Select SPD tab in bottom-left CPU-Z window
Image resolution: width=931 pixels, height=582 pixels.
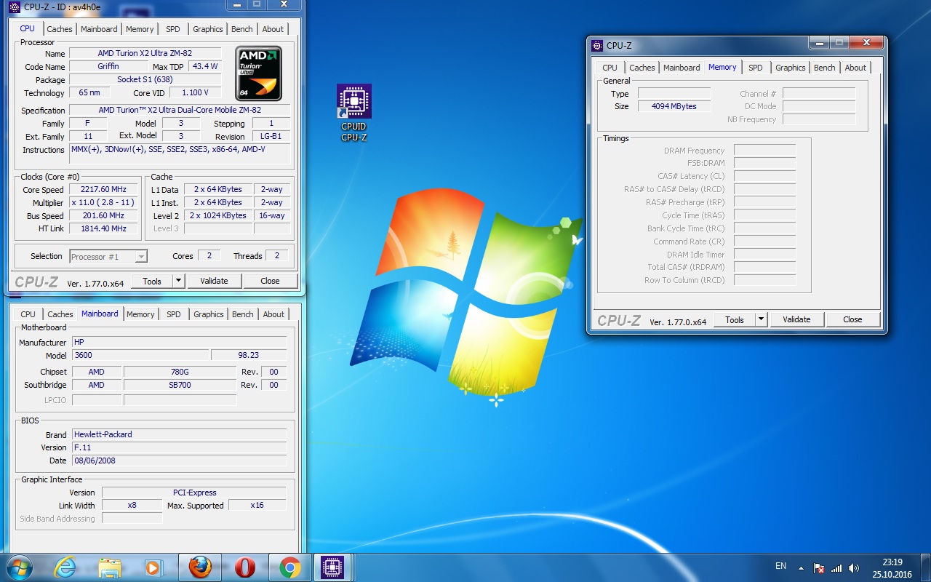pos(174,314)
